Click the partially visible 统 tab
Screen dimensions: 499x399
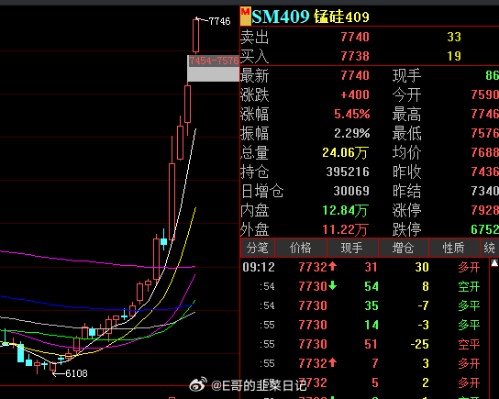[x=490, y=248]
